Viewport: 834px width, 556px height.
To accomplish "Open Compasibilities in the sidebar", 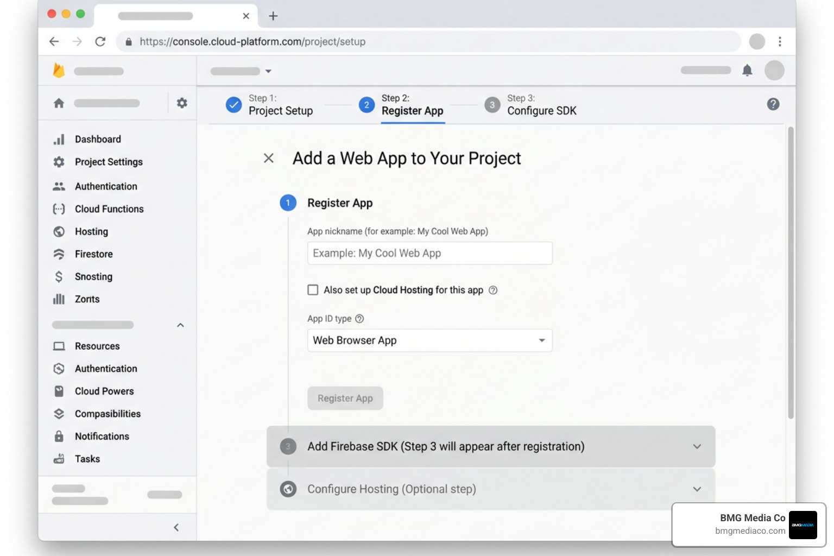I will click(97, 414).
